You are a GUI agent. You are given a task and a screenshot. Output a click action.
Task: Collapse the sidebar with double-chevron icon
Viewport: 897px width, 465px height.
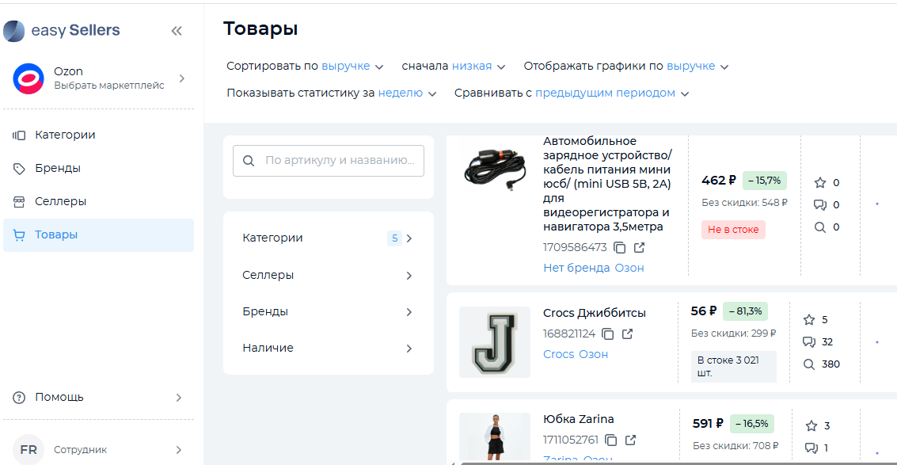pos(177,31)
